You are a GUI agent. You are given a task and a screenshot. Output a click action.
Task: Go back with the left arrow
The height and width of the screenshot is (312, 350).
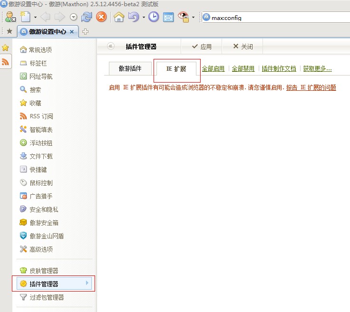pos(46,17)
